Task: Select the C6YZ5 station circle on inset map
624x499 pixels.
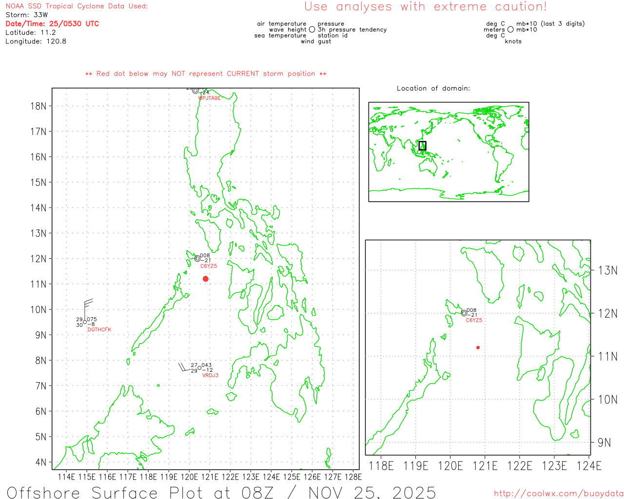Action: point(464,313)
